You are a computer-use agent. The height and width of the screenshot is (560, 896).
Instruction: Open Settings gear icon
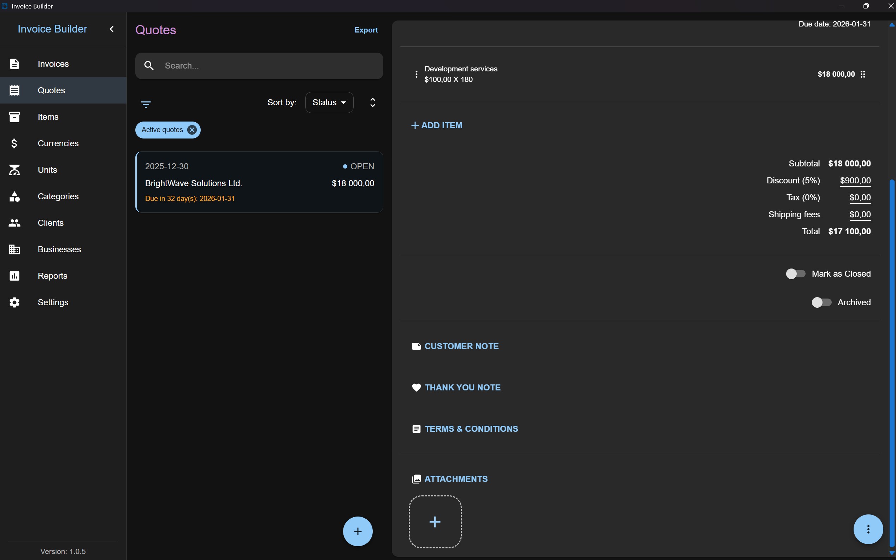(14, 302)
